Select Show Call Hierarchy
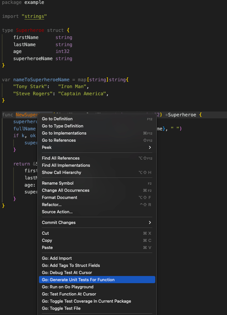The image size is (227, 315). pyautogui.click(x=61, y=173)
